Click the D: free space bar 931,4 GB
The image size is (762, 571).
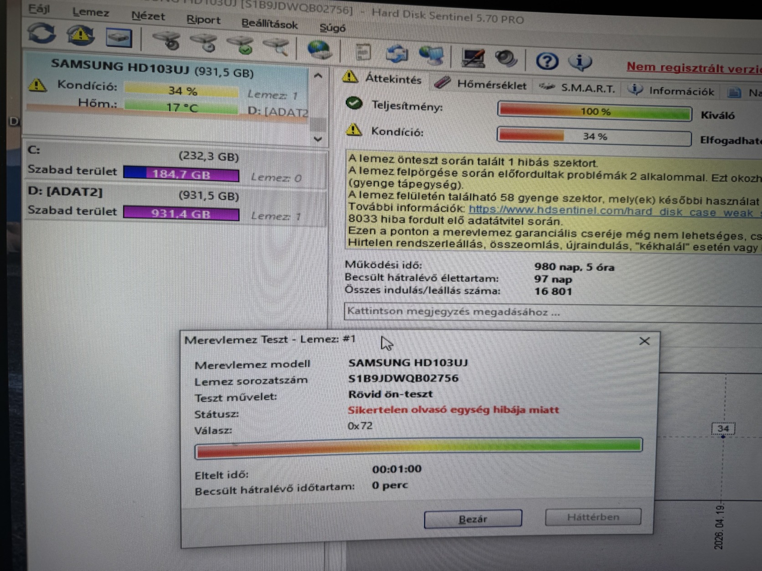tap(181, 214)
